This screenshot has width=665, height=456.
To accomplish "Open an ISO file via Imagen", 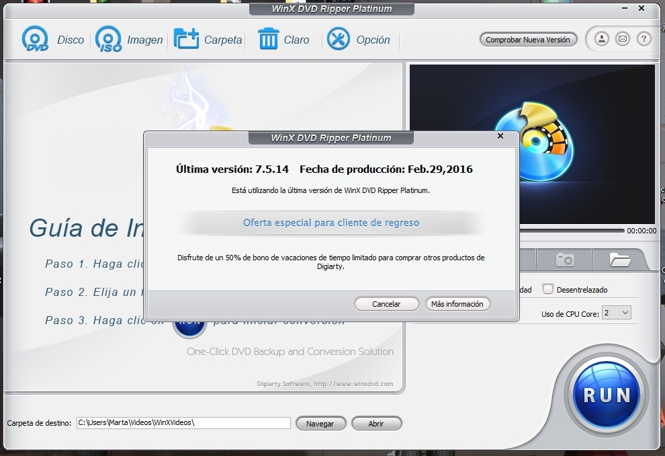I will [109, 39].
